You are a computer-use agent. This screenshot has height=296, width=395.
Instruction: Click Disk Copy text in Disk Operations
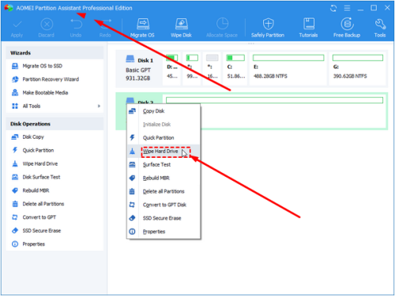coord(33,137)
